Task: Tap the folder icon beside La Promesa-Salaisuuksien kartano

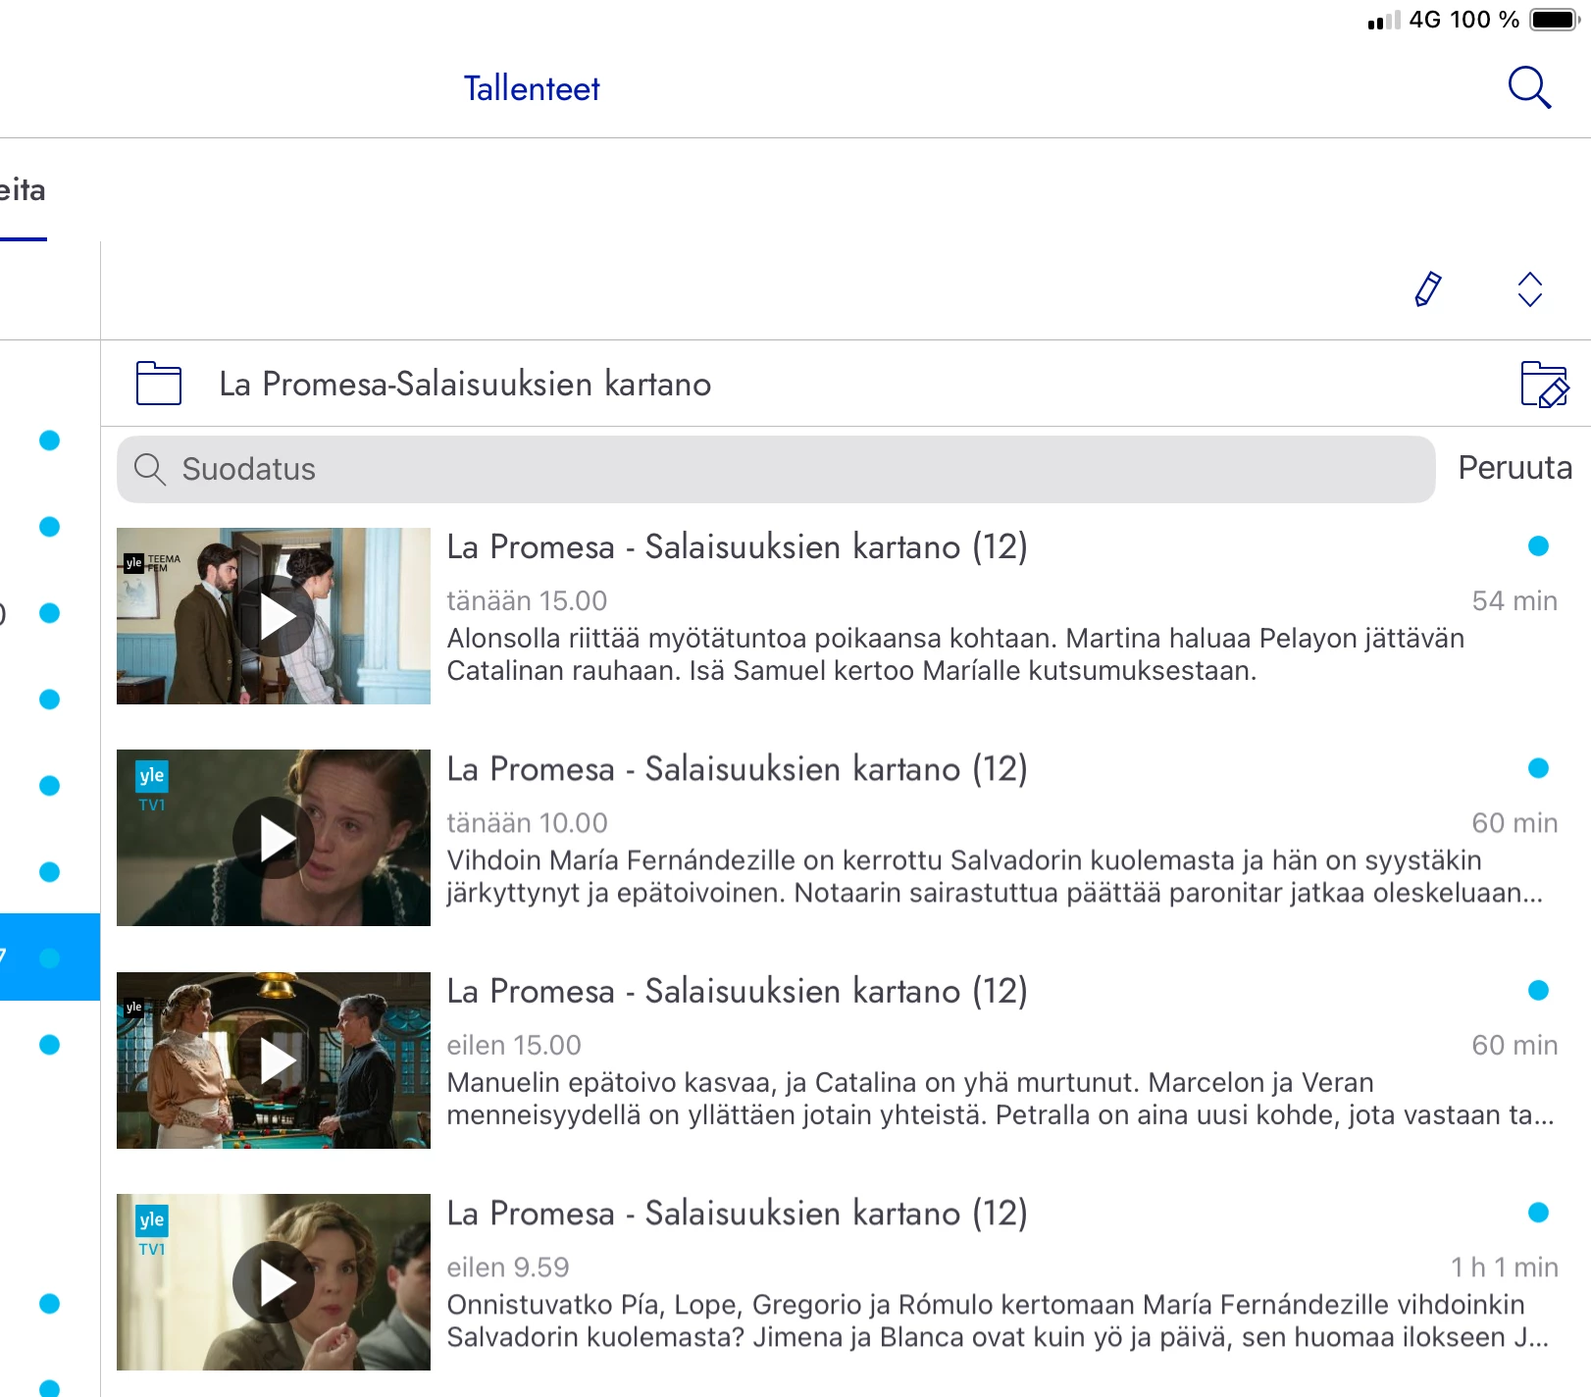Action: (159, 384)
